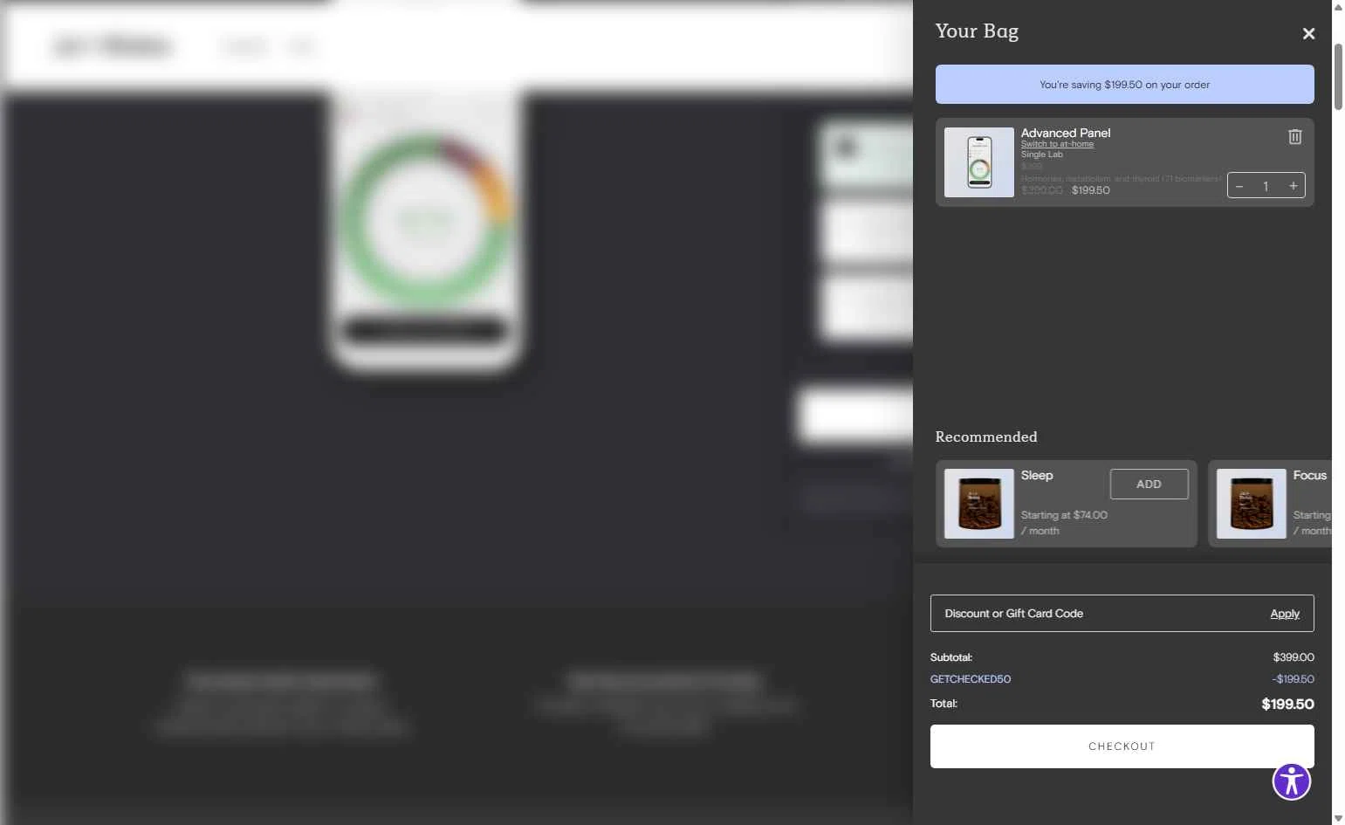Click the Sleep product name
The image size is (1345, 825).
(1037, 475)
